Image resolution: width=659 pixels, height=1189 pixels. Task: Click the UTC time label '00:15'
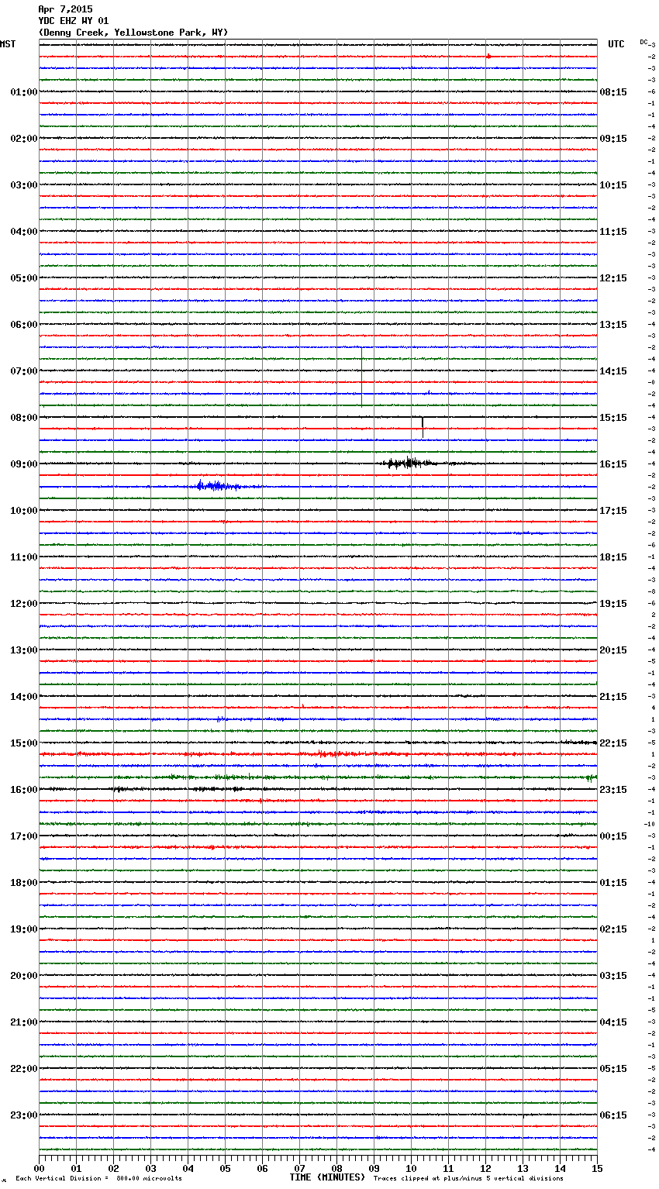click(613, 836)
